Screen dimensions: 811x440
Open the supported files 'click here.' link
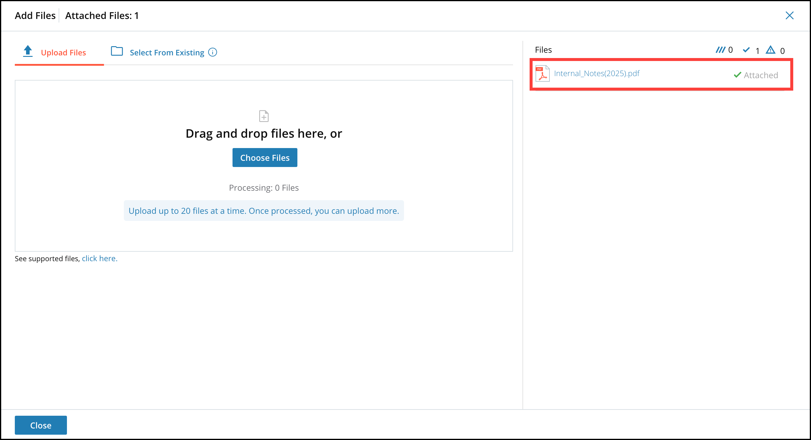pyautogui.click(x=100, y=258)
